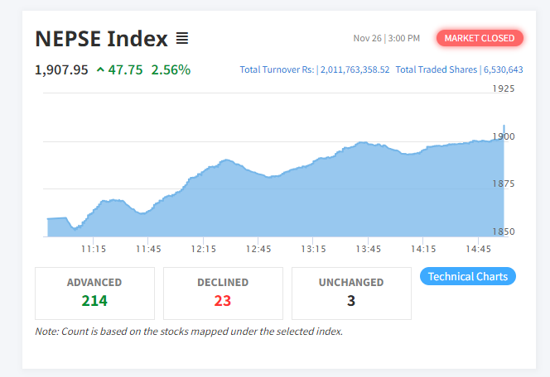Click the DECLINED 23 stocks box
Screen dimensions: 550x377
tap(223, 293)
